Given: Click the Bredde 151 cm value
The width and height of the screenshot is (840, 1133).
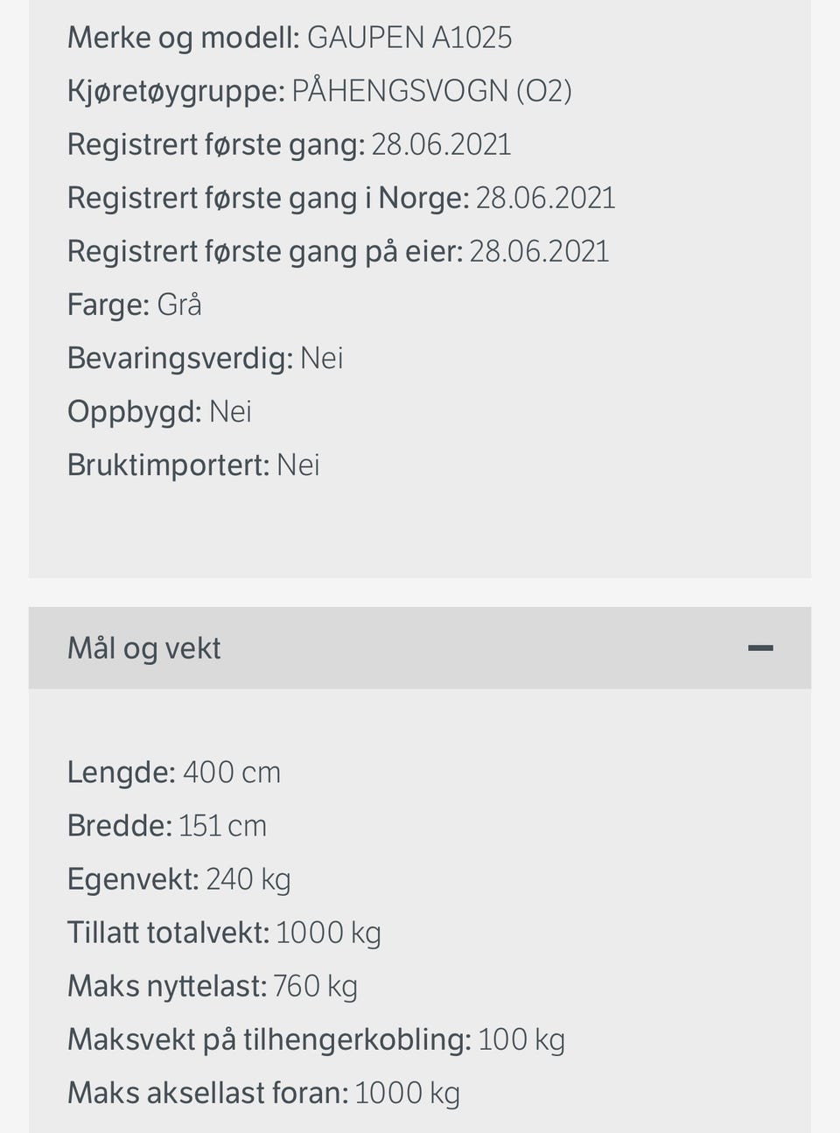Looking at the screenshot, I should [222, 826].
